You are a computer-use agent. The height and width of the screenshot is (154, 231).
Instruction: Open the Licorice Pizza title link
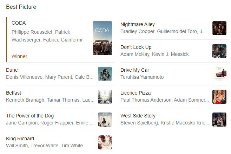pos(136,93)
